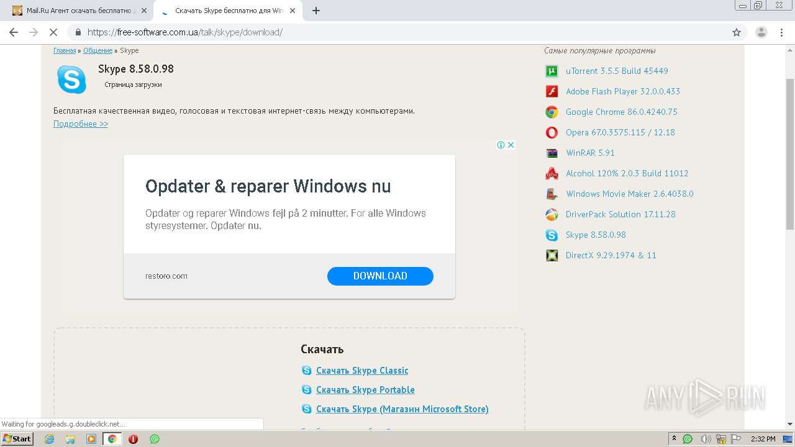Click the Подробнее >> link

point(81,124)
